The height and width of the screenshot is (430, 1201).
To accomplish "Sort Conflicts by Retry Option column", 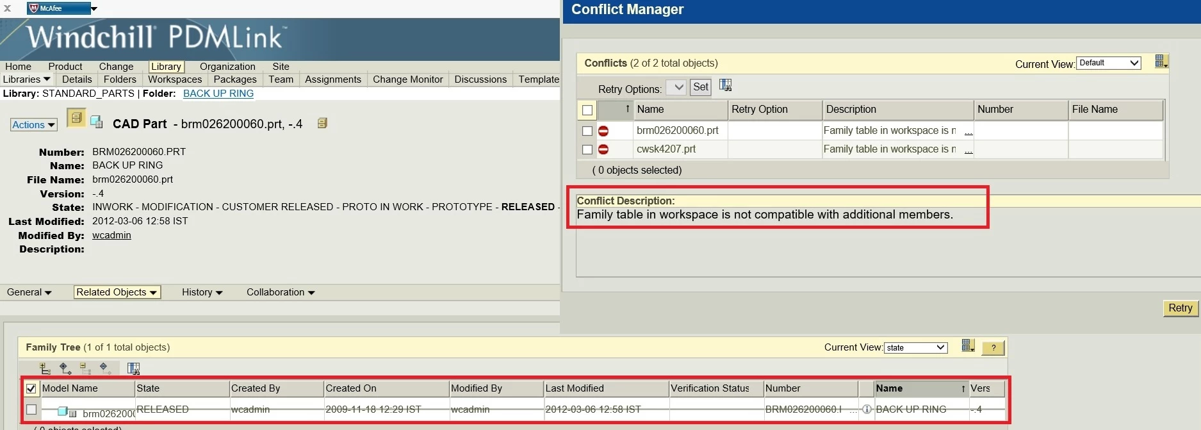I will [x=776, y=110].
